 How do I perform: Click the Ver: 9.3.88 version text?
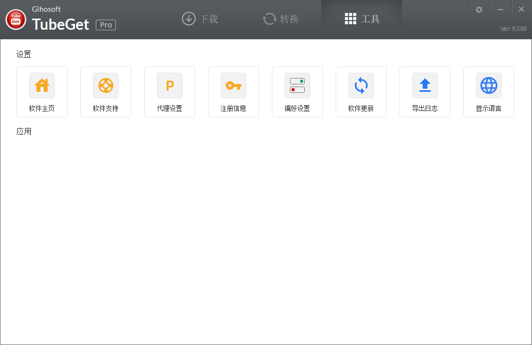[513, 29]
